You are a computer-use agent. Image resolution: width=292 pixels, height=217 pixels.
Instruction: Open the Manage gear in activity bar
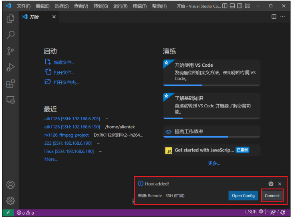(10, 201)
